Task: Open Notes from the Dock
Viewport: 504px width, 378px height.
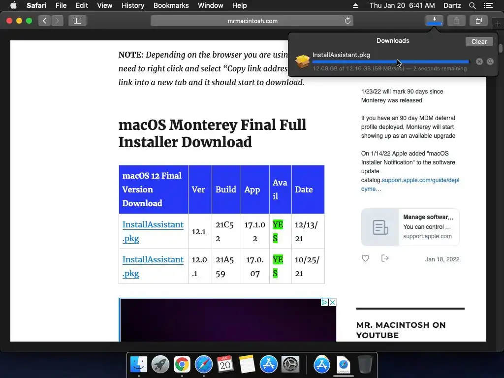Action: tap(247, 365)
